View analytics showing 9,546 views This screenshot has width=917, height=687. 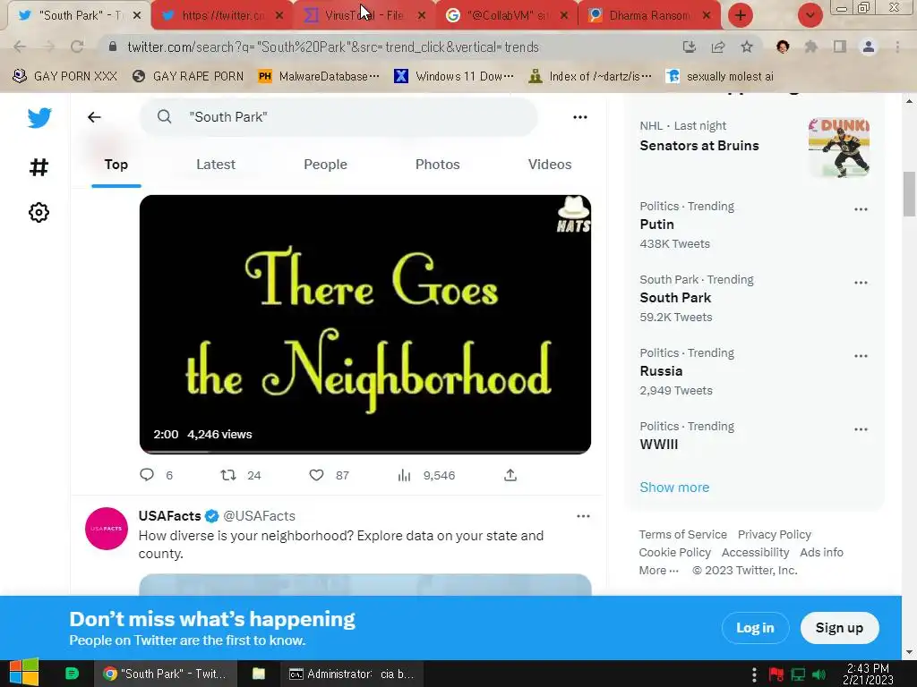(404, 475)
